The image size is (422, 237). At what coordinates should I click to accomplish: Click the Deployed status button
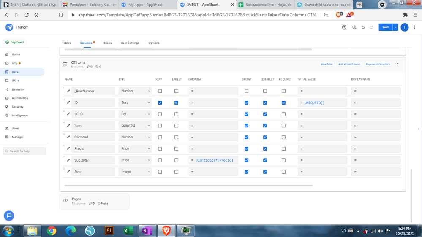click(x=14, y=42)
